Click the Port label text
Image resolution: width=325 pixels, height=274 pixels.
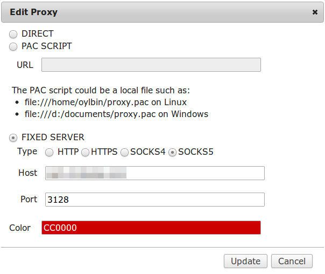(29, 199)
